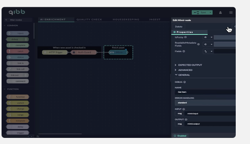Click the OUTPUT msg type selector
The image size is (250, 144).
pos(180,124)
